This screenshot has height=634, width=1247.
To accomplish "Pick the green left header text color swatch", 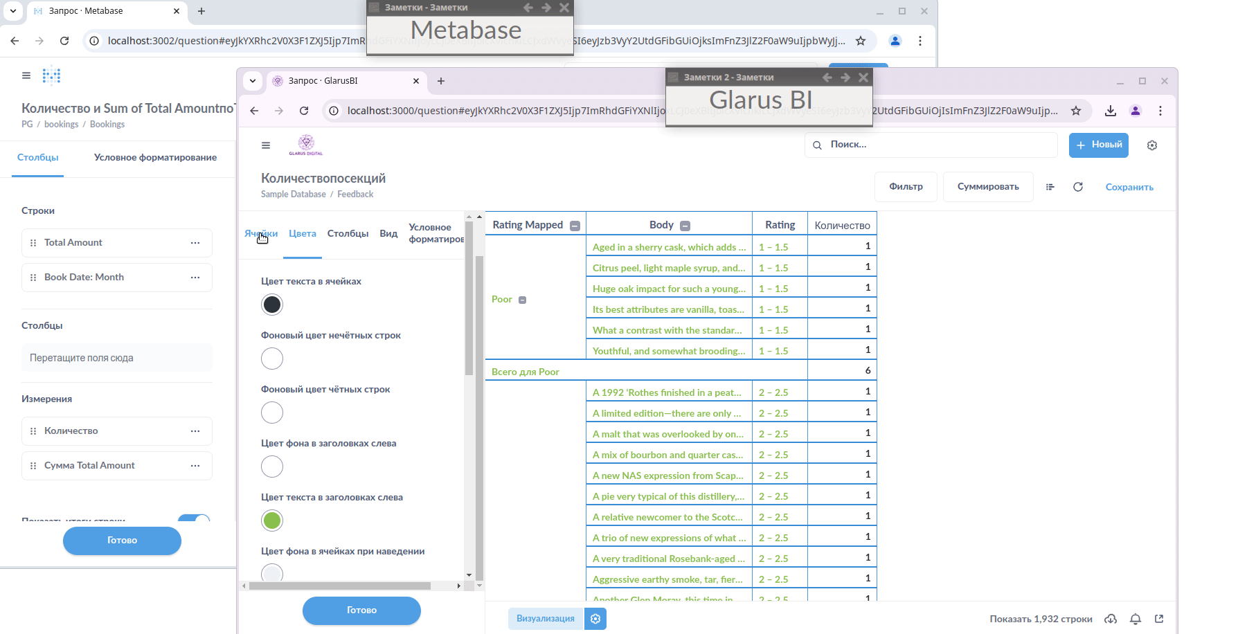I will [272, 520].
